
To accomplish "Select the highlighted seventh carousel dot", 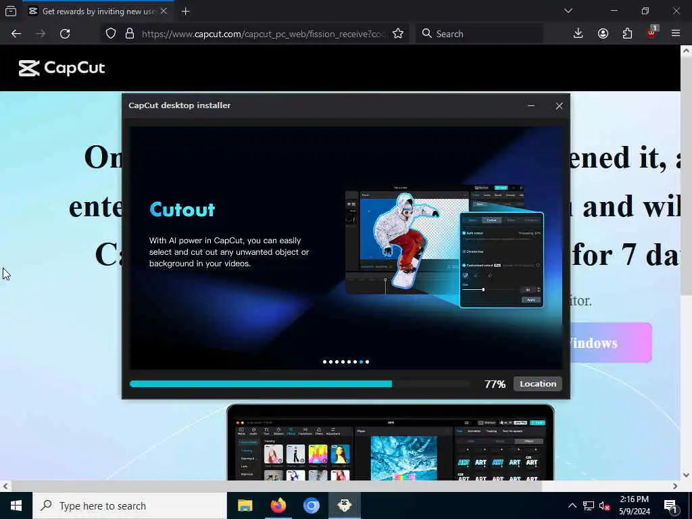I will pos(361,362).
